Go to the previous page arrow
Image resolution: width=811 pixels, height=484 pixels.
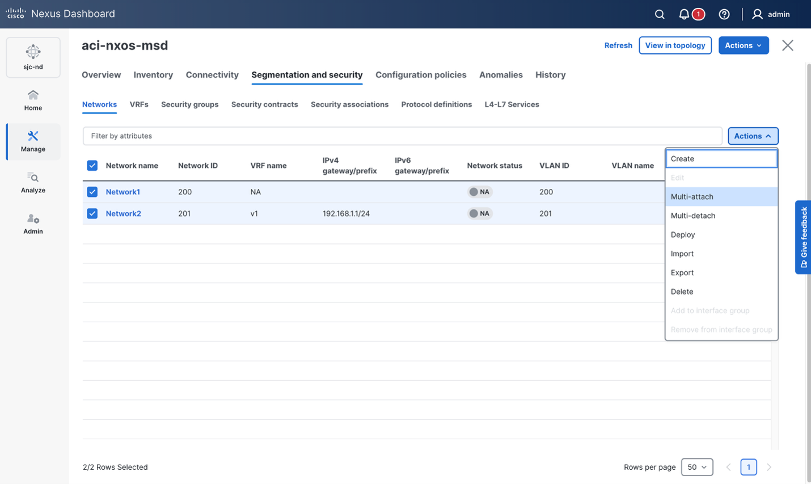click(x=729, y=467)
